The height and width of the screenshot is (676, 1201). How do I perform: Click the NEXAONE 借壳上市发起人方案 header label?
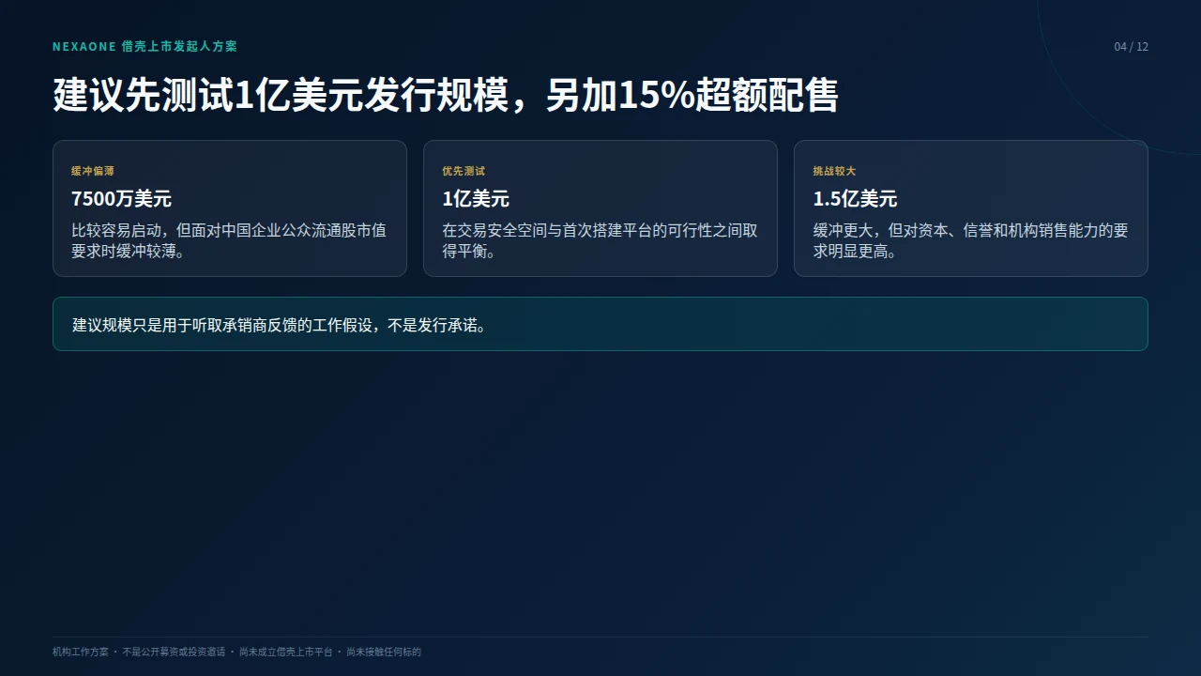(x=144, y=46)
